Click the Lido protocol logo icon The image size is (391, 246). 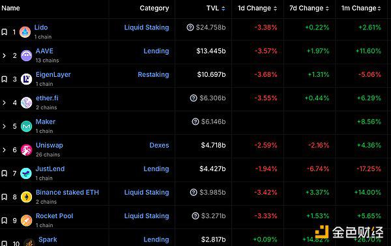point(25,32)
